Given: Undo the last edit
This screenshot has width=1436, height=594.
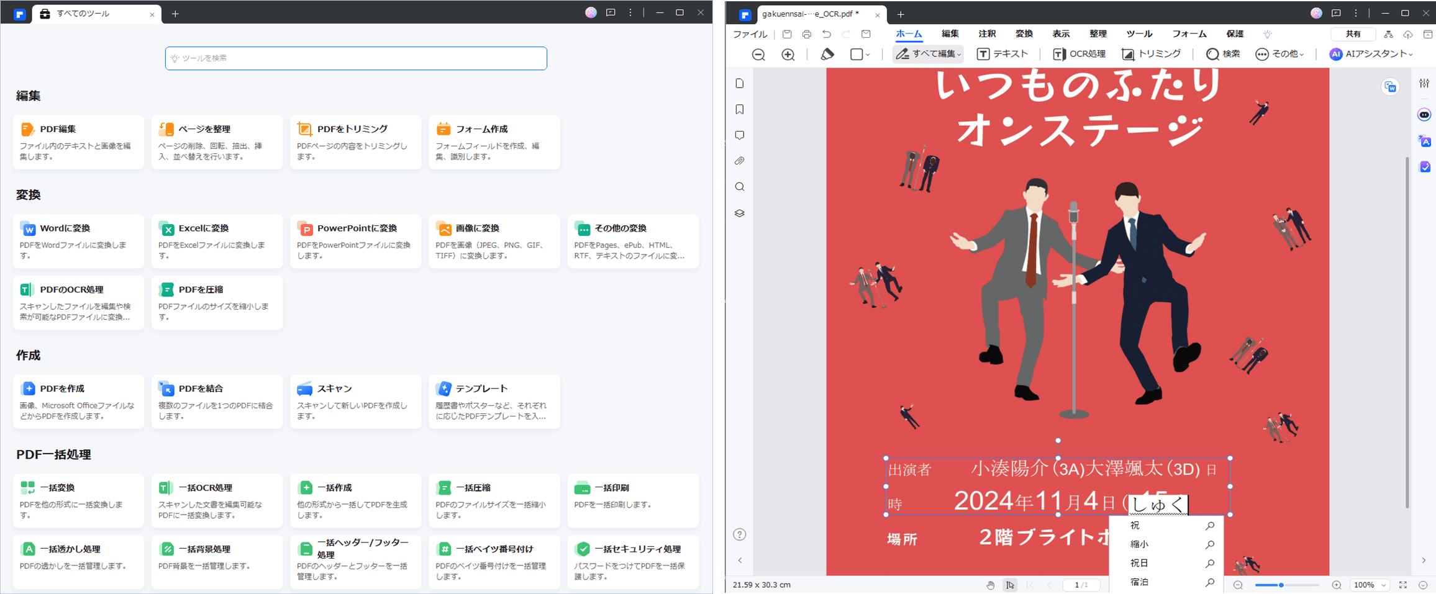Looking at the screenshot, I should point(827,34).
